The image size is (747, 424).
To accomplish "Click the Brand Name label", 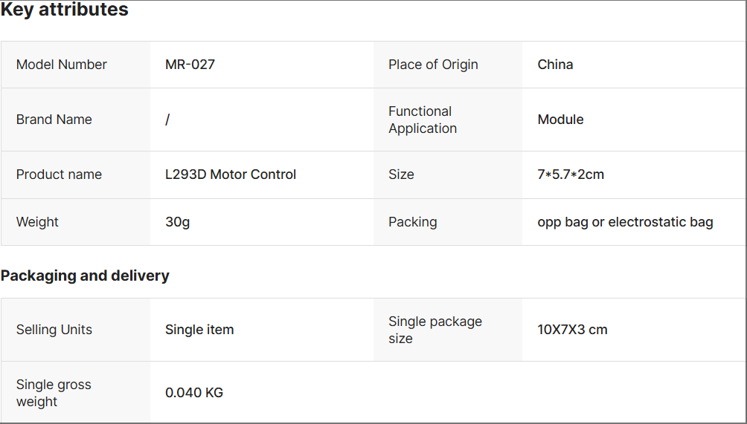I will click(x=54, y=120).
